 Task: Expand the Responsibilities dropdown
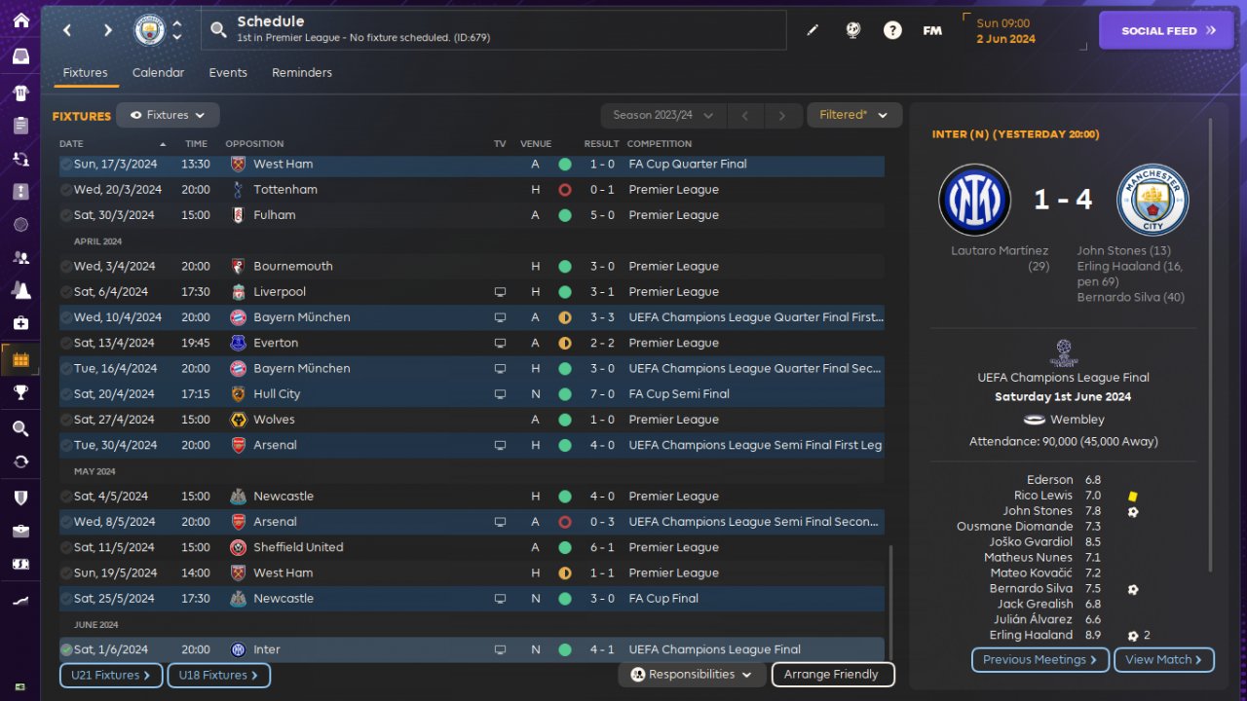(x=692, y=675)
